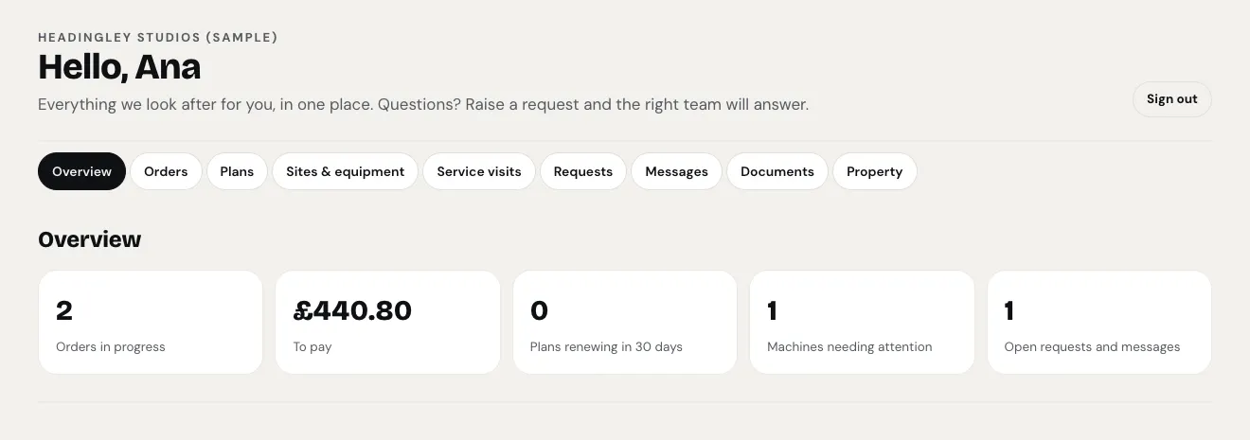
Task: Open the Requests tab
Action: pos(583,171)
